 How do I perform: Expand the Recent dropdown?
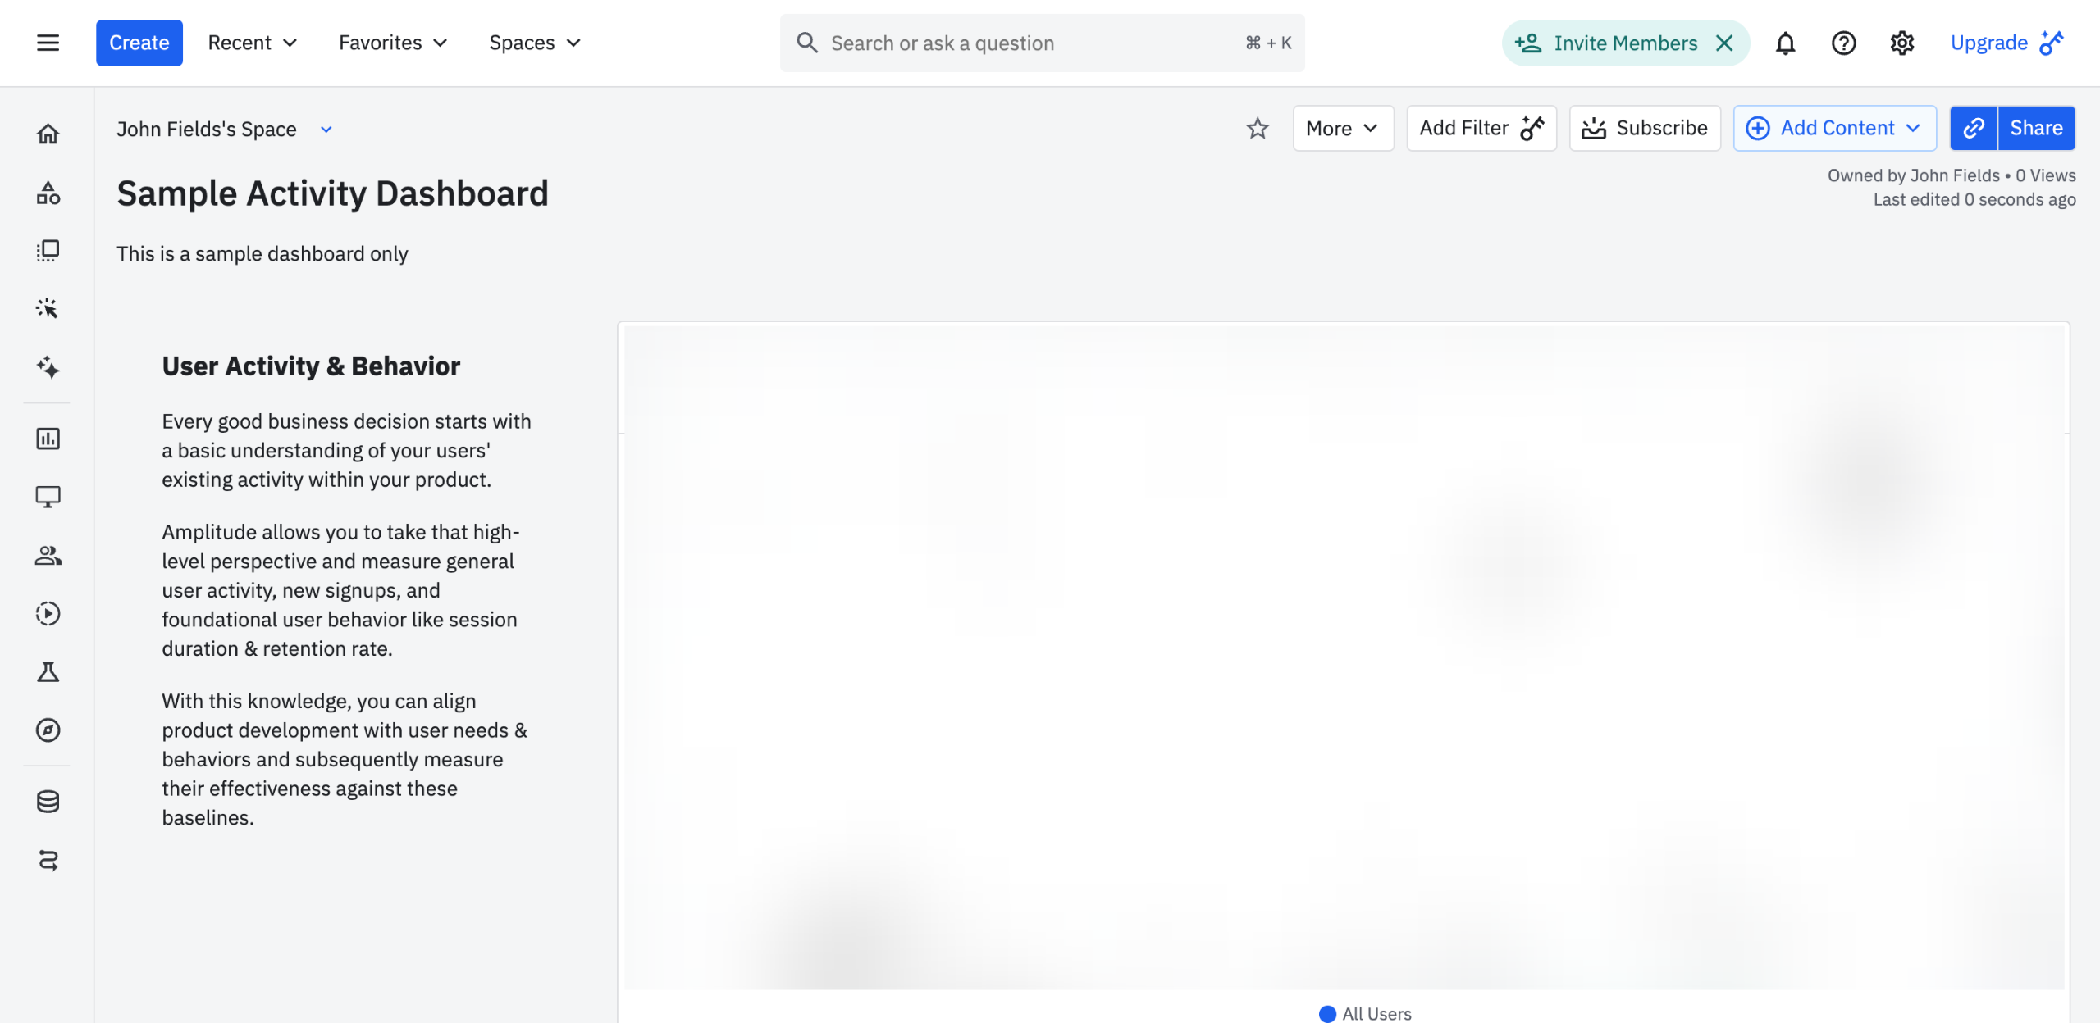[x=252, y=43]
